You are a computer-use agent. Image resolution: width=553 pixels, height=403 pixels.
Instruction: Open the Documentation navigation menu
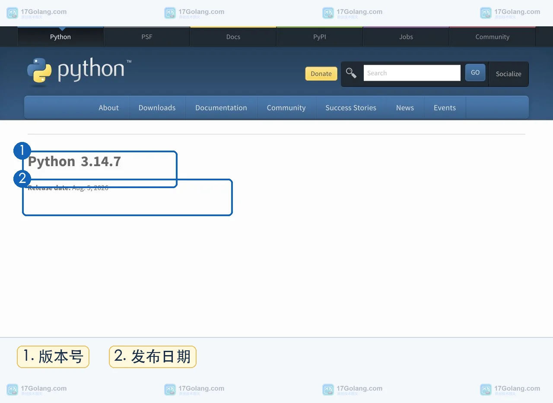[x=221, y=108]
